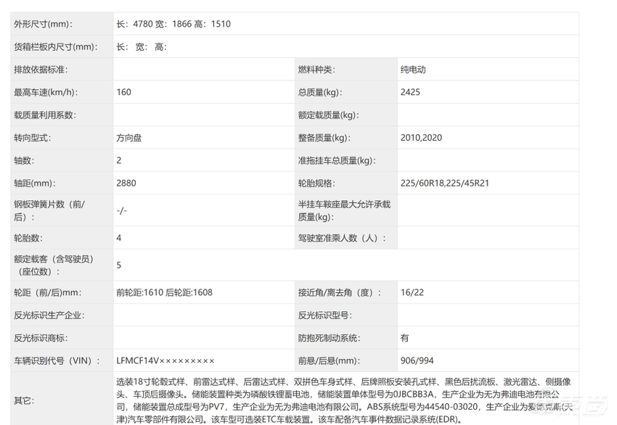Select the 纯电动 fuel type value

(412, 70)
